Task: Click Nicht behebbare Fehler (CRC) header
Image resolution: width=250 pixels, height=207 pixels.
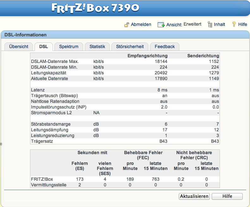Action: tap(194, 155)
